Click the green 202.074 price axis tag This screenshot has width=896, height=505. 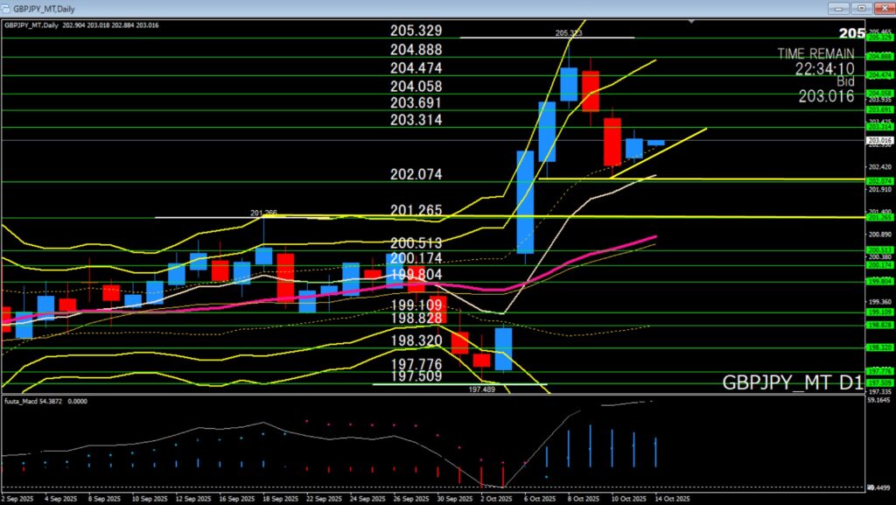tap(879, 181)
